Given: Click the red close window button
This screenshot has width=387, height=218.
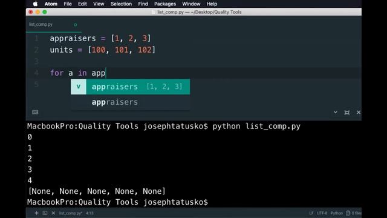Looking at the screenshot, I should tap(31, 12).
